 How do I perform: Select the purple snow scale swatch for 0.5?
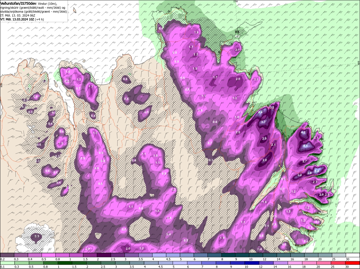click(48, 255)
